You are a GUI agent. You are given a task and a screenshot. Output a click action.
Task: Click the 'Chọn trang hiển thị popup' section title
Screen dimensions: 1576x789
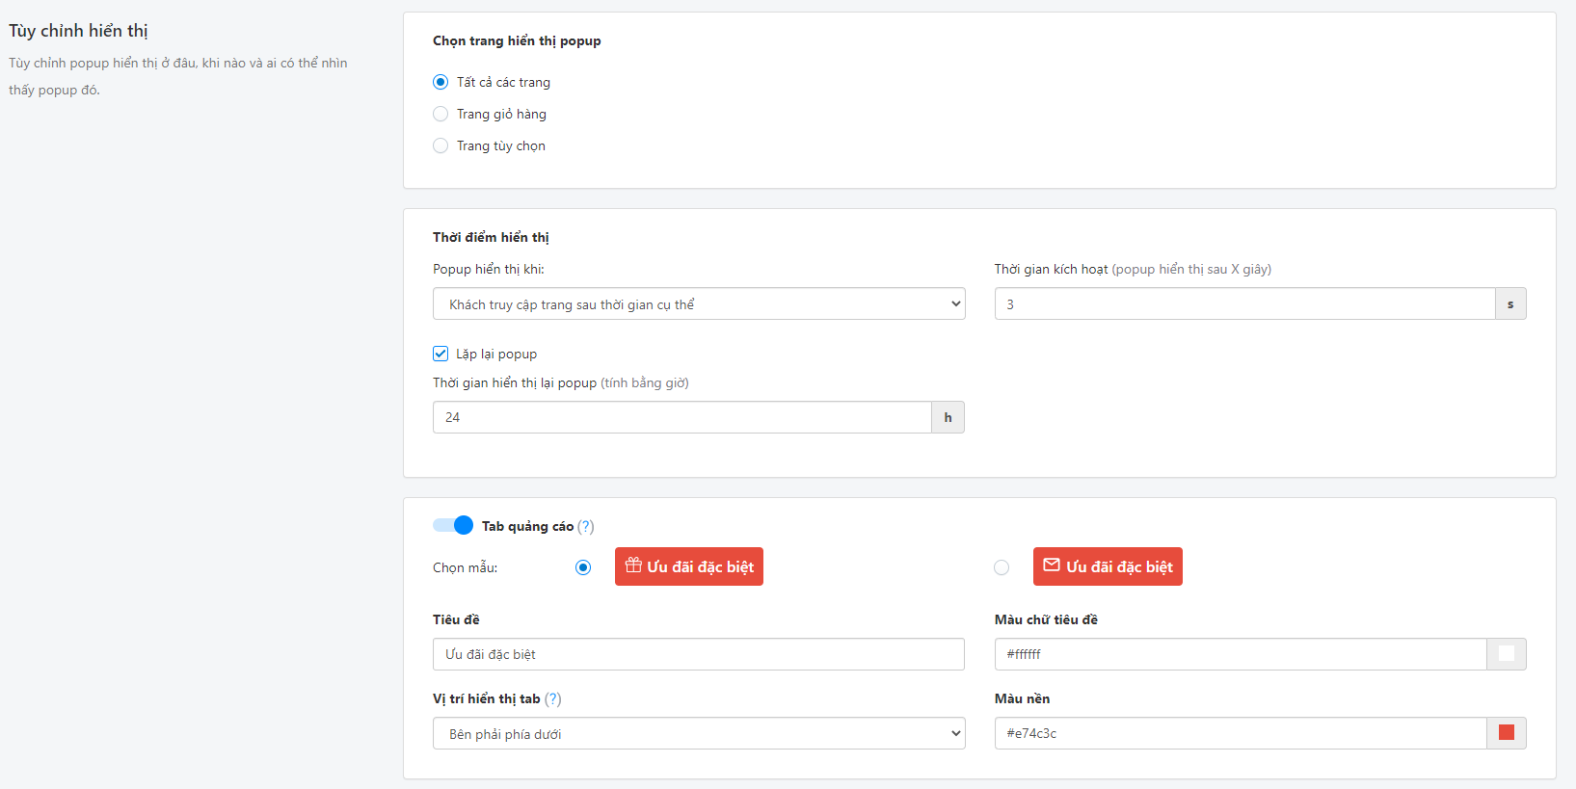[x=517, y=40]
